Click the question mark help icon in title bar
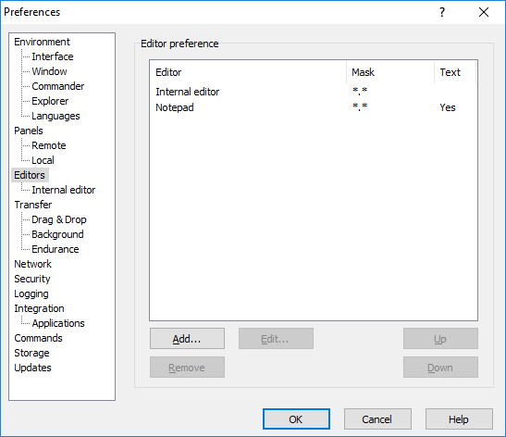 [x=442, y=12]
